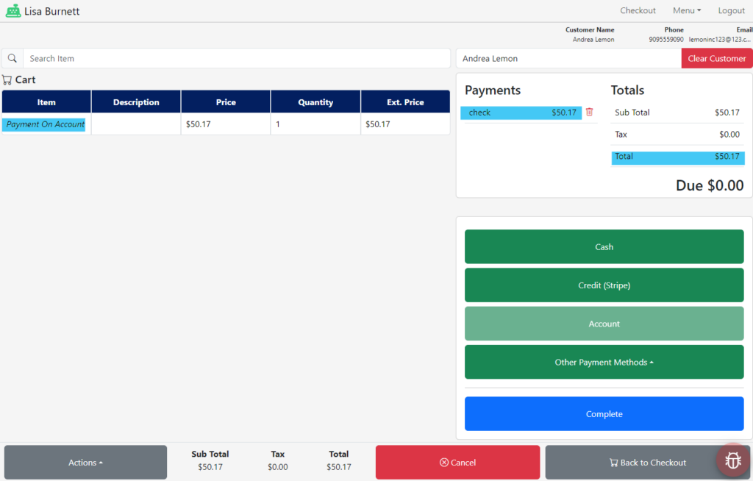
Task: Click the green cake logo icon
Action: 13,10
